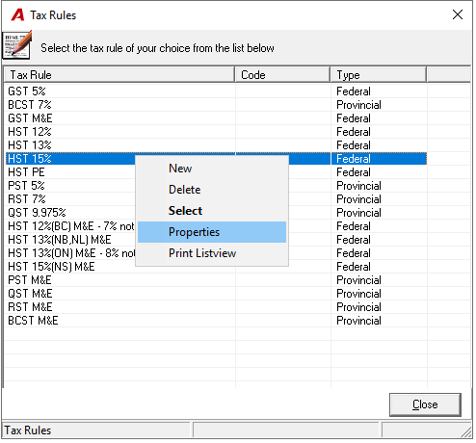
Task: Select the QST 9.975% tax rule
Action: [216, 213]
